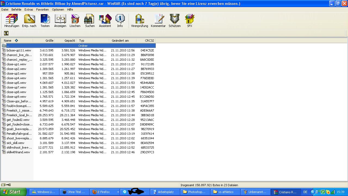Select file close-up9.wmv
Viewport: 348px width, 196px height.
tap(16, 97)
